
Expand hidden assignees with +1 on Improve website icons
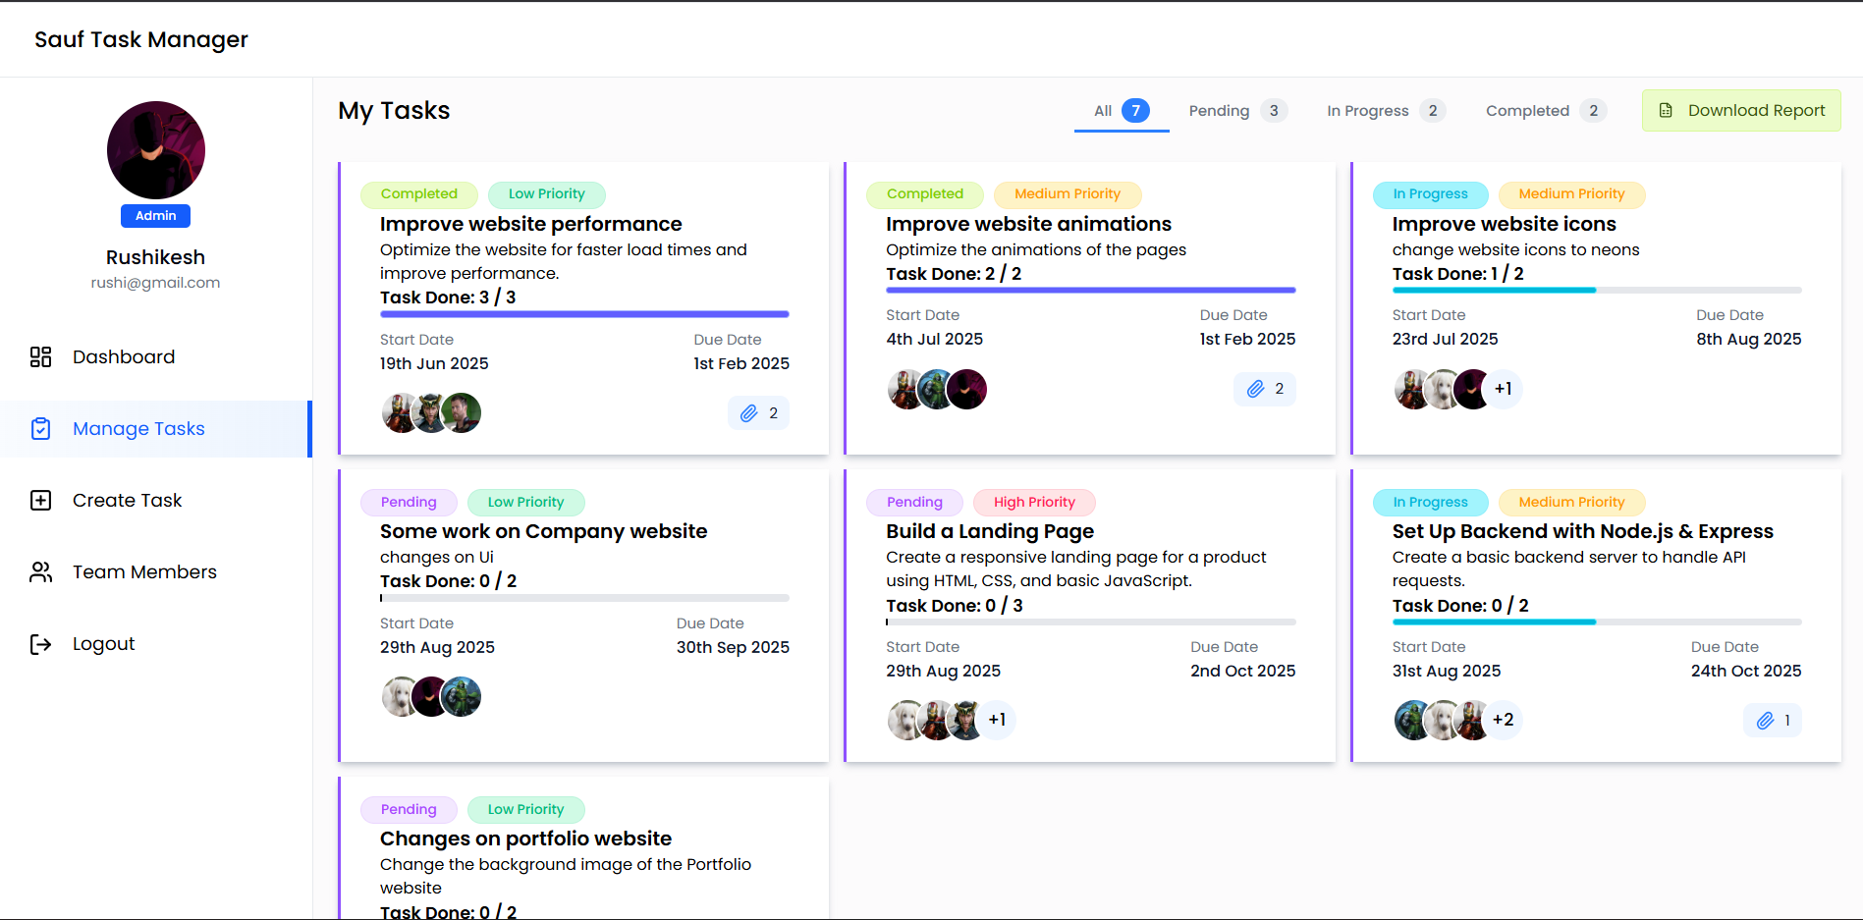(1503, 389)
